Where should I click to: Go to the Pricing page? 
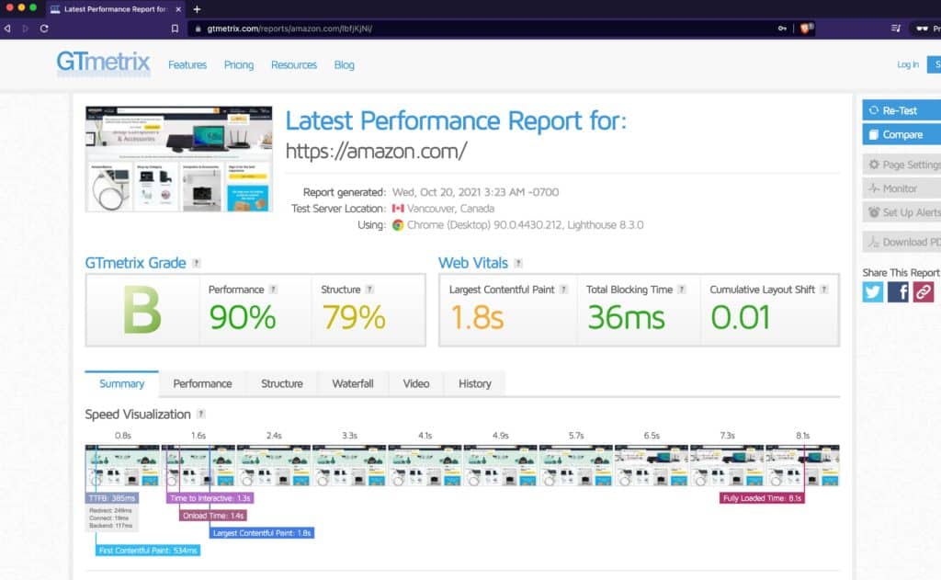[239, 65]
